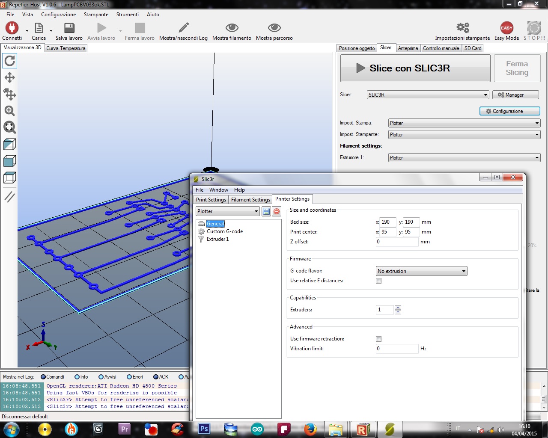This screenshot has height=438, width=548.
Task: Open the Posizione oggetto tab
Action: pyautogui.click(x=357, y=48)
